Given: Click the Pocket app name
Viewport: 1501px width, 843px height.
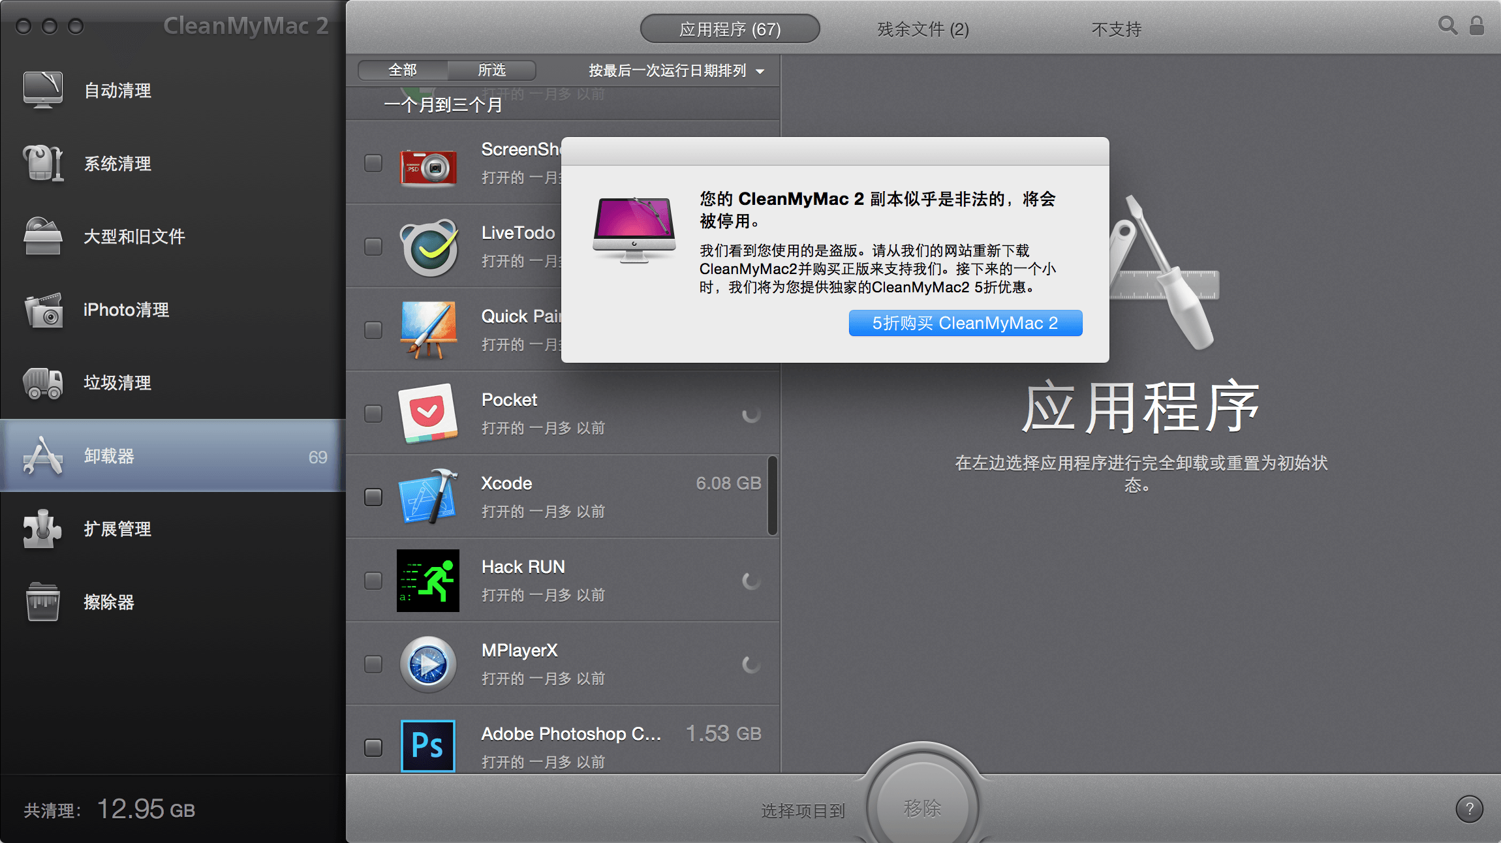Looking at the screenshot, I should pos(509,400).
